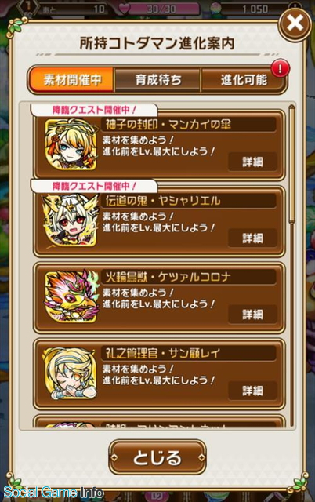Open 詳細 for サン顧レイ
315x502 pixels.
coord(252,391)
